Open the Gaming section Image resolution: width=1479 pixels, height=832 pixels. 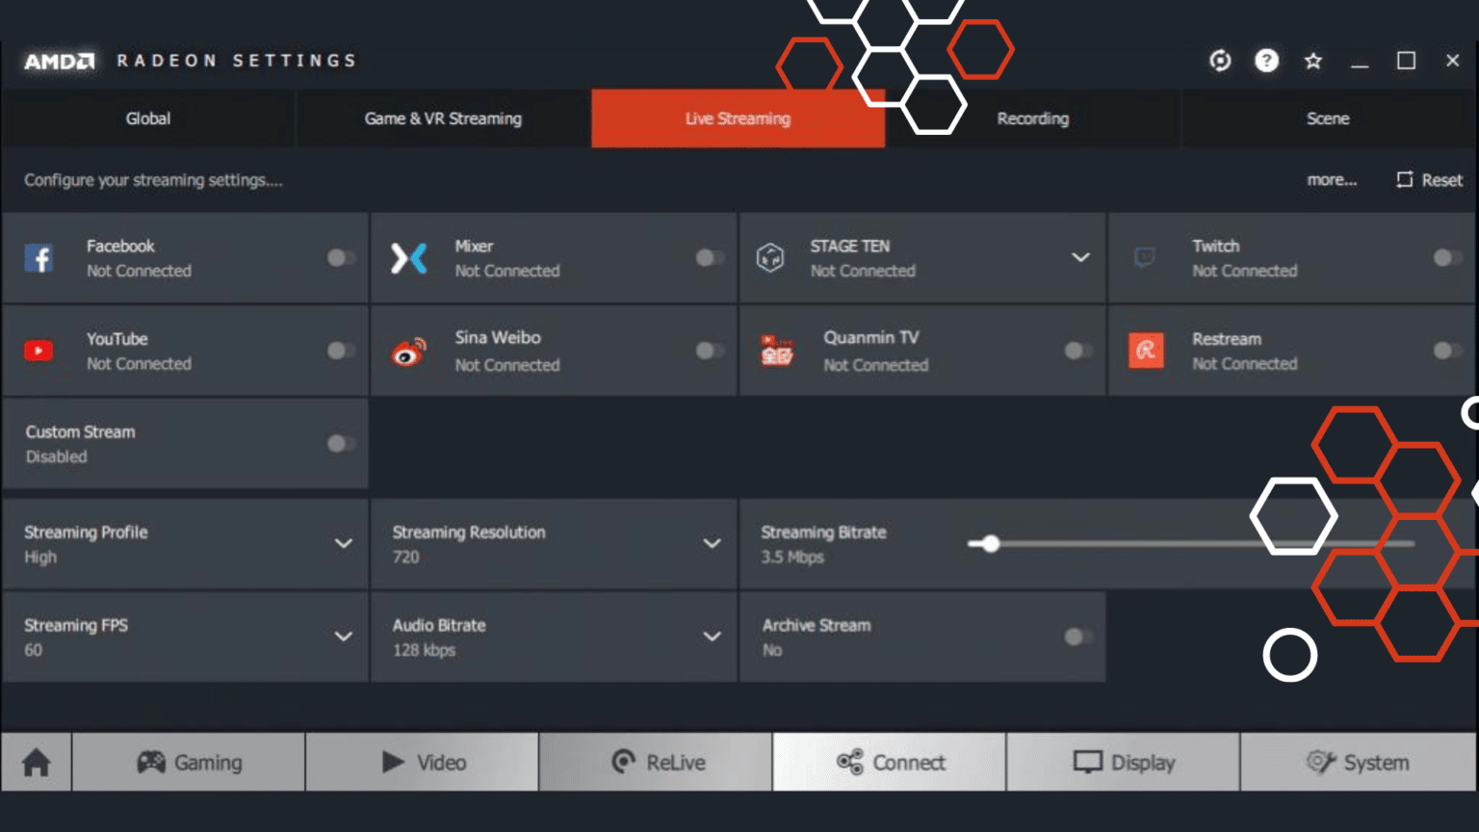click(x=189, y=763)
